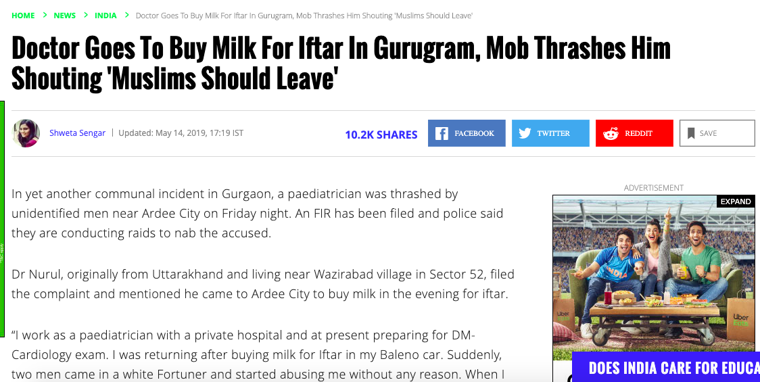Viewport: 760px width, 382px height.
Task: Click the chevron after INDIA breadcrumb
Action: click(126, 15)
